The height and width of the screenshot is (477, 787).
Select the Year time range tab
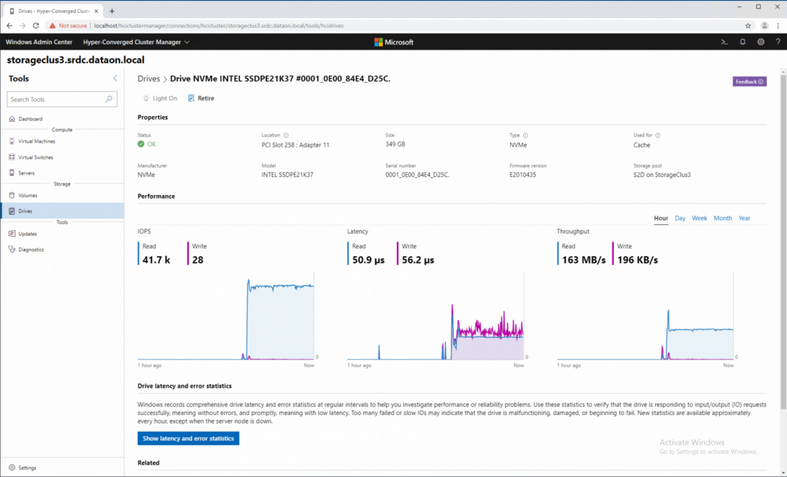pos(745,219)
